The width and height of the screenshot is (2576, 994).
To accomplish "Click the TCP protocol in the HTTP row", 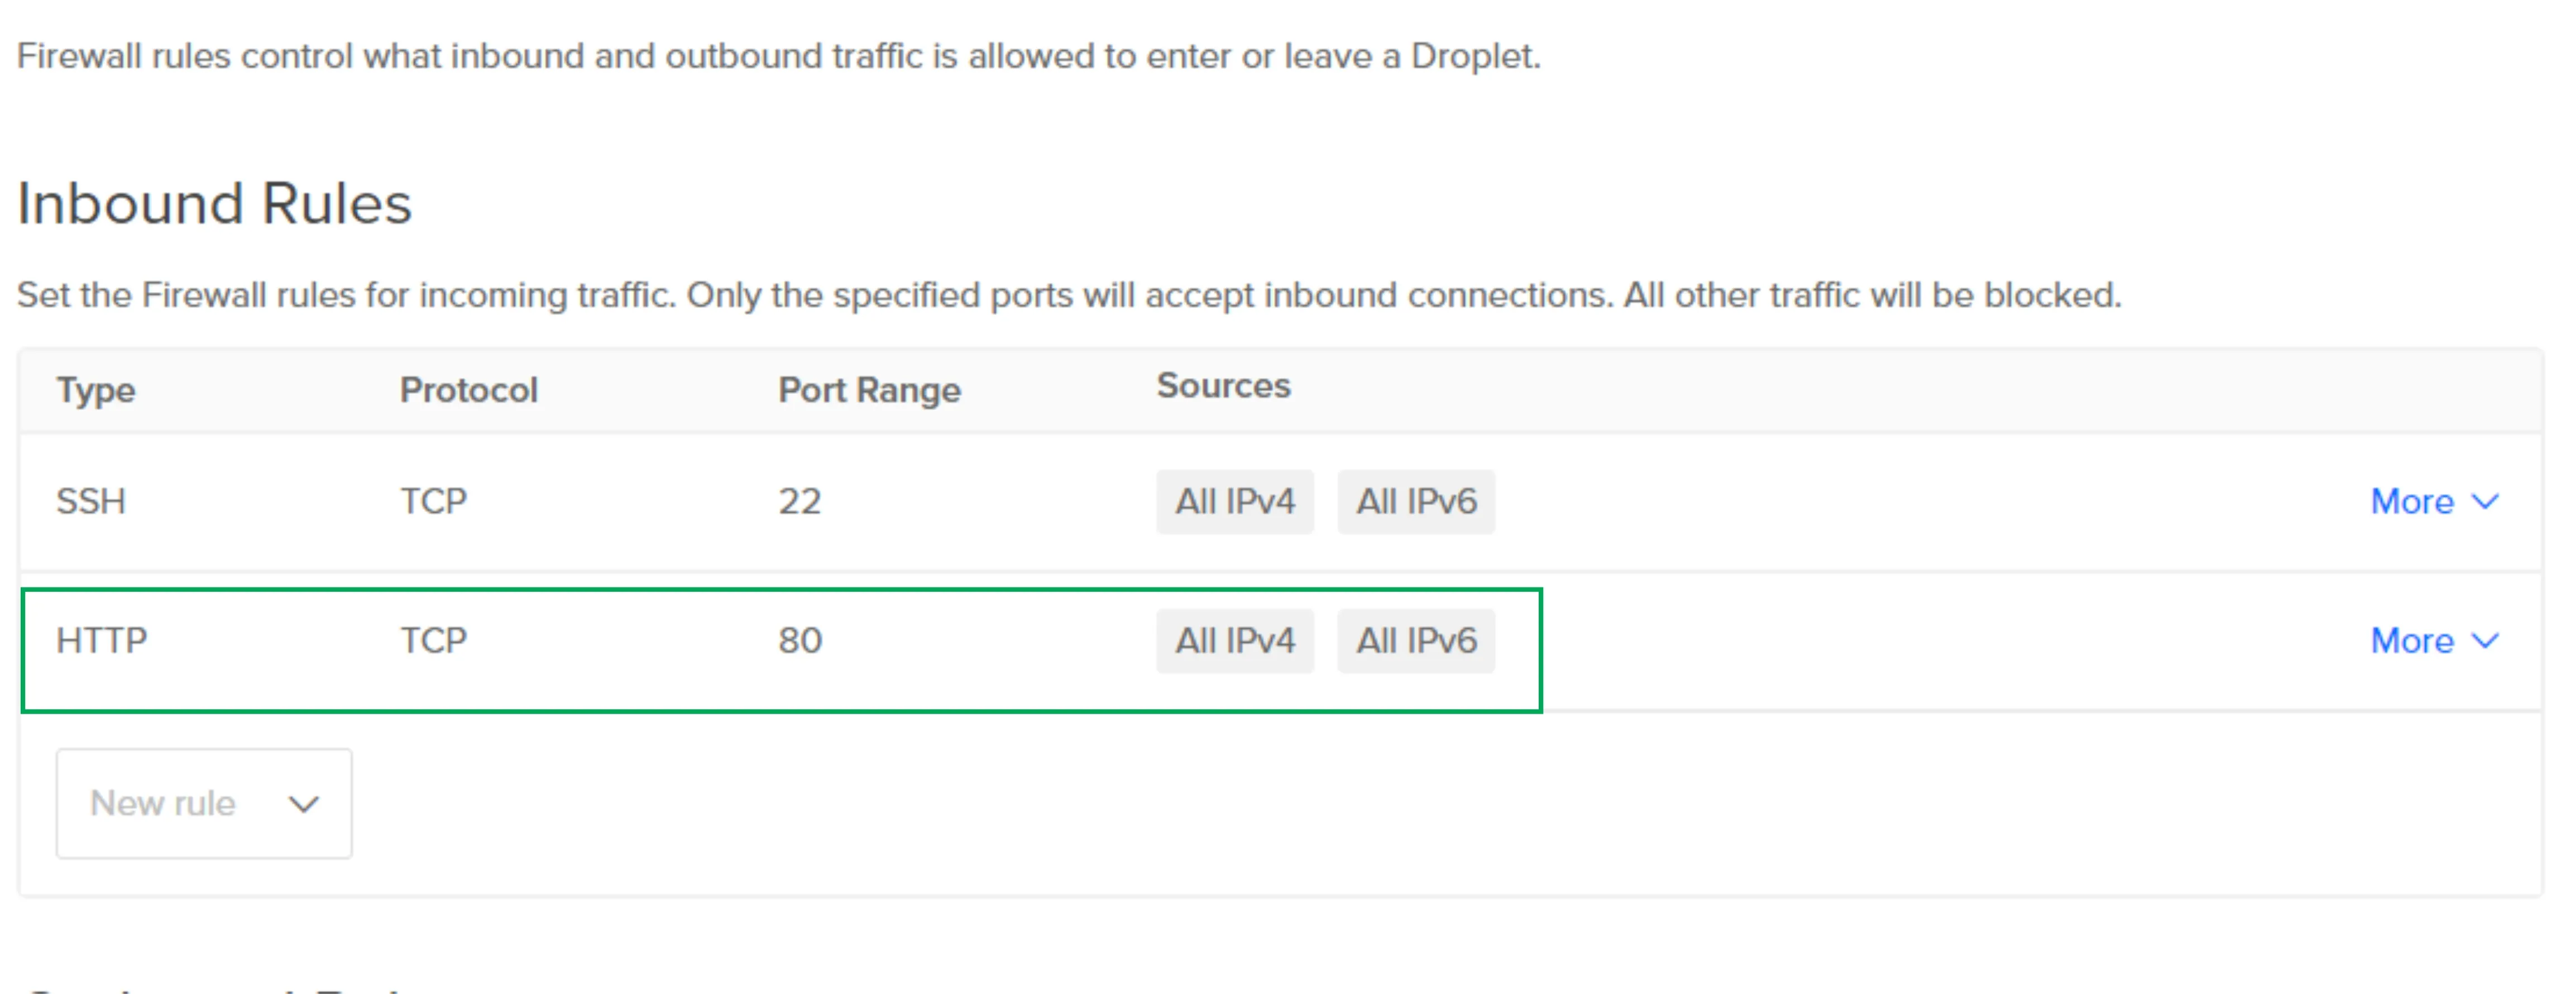I will point(434,640).
